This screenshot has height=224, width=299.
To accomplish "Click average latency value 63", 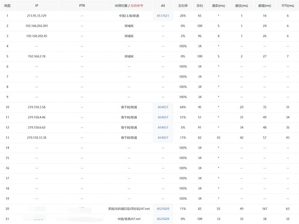I will [x=288, y=209].
